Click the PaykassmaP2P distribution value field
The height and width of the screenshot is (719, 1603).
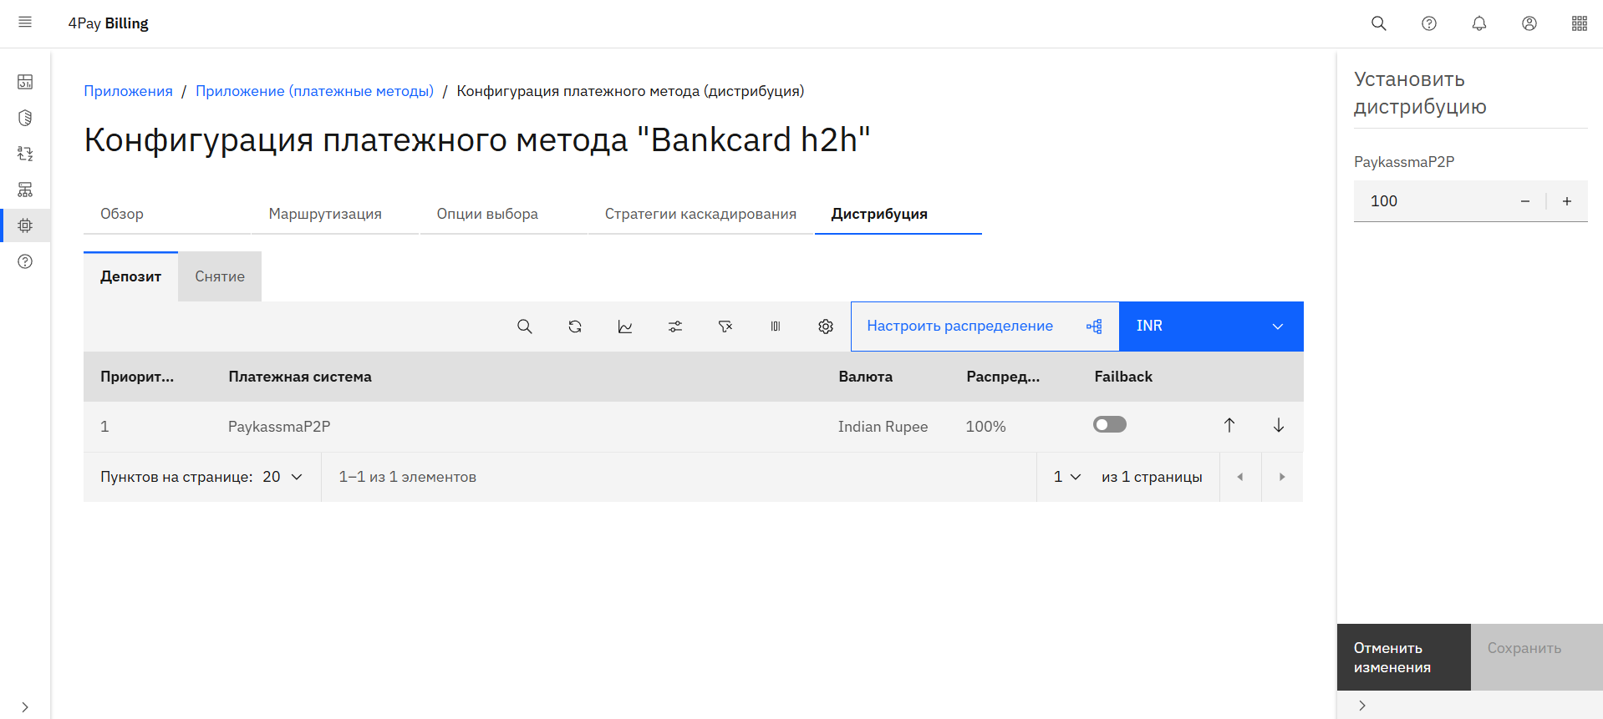1433,201
